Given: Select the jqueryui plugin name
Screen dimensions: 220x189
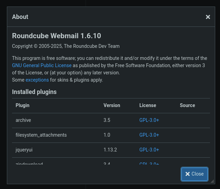Looking at the screenshot, I should tap(24, 150).
